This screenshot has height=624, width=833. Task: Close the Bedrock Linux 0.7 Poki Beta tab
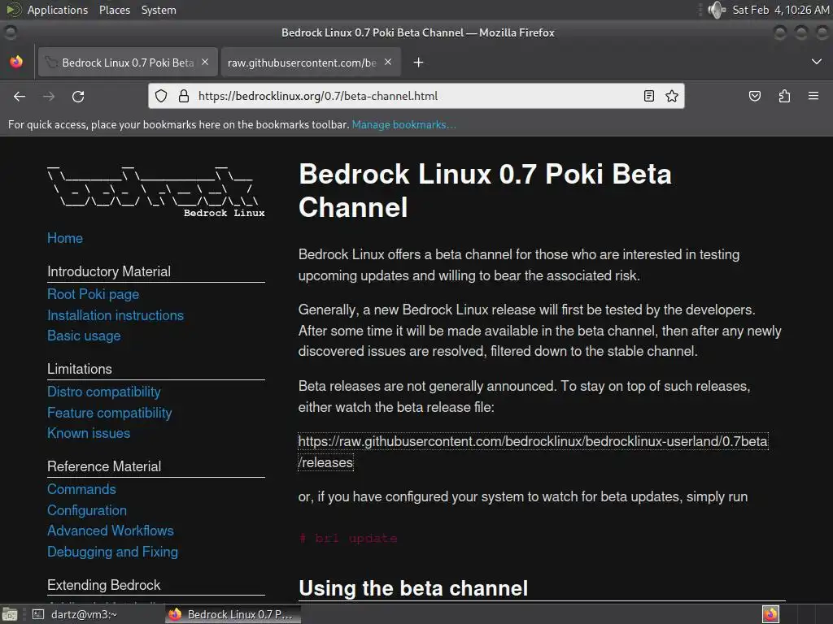pos(205,62)
